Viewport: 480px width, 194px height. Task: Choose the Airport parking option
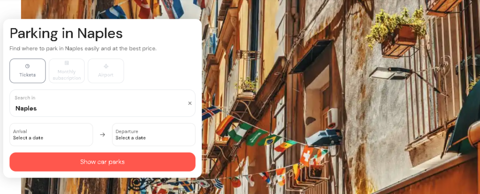[106, 71]
